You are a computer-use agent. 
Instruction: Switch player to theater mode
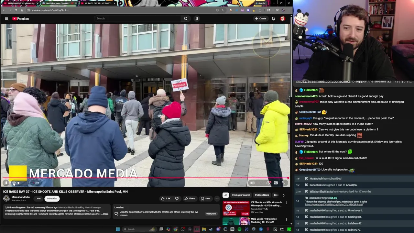tap(276, 183)
